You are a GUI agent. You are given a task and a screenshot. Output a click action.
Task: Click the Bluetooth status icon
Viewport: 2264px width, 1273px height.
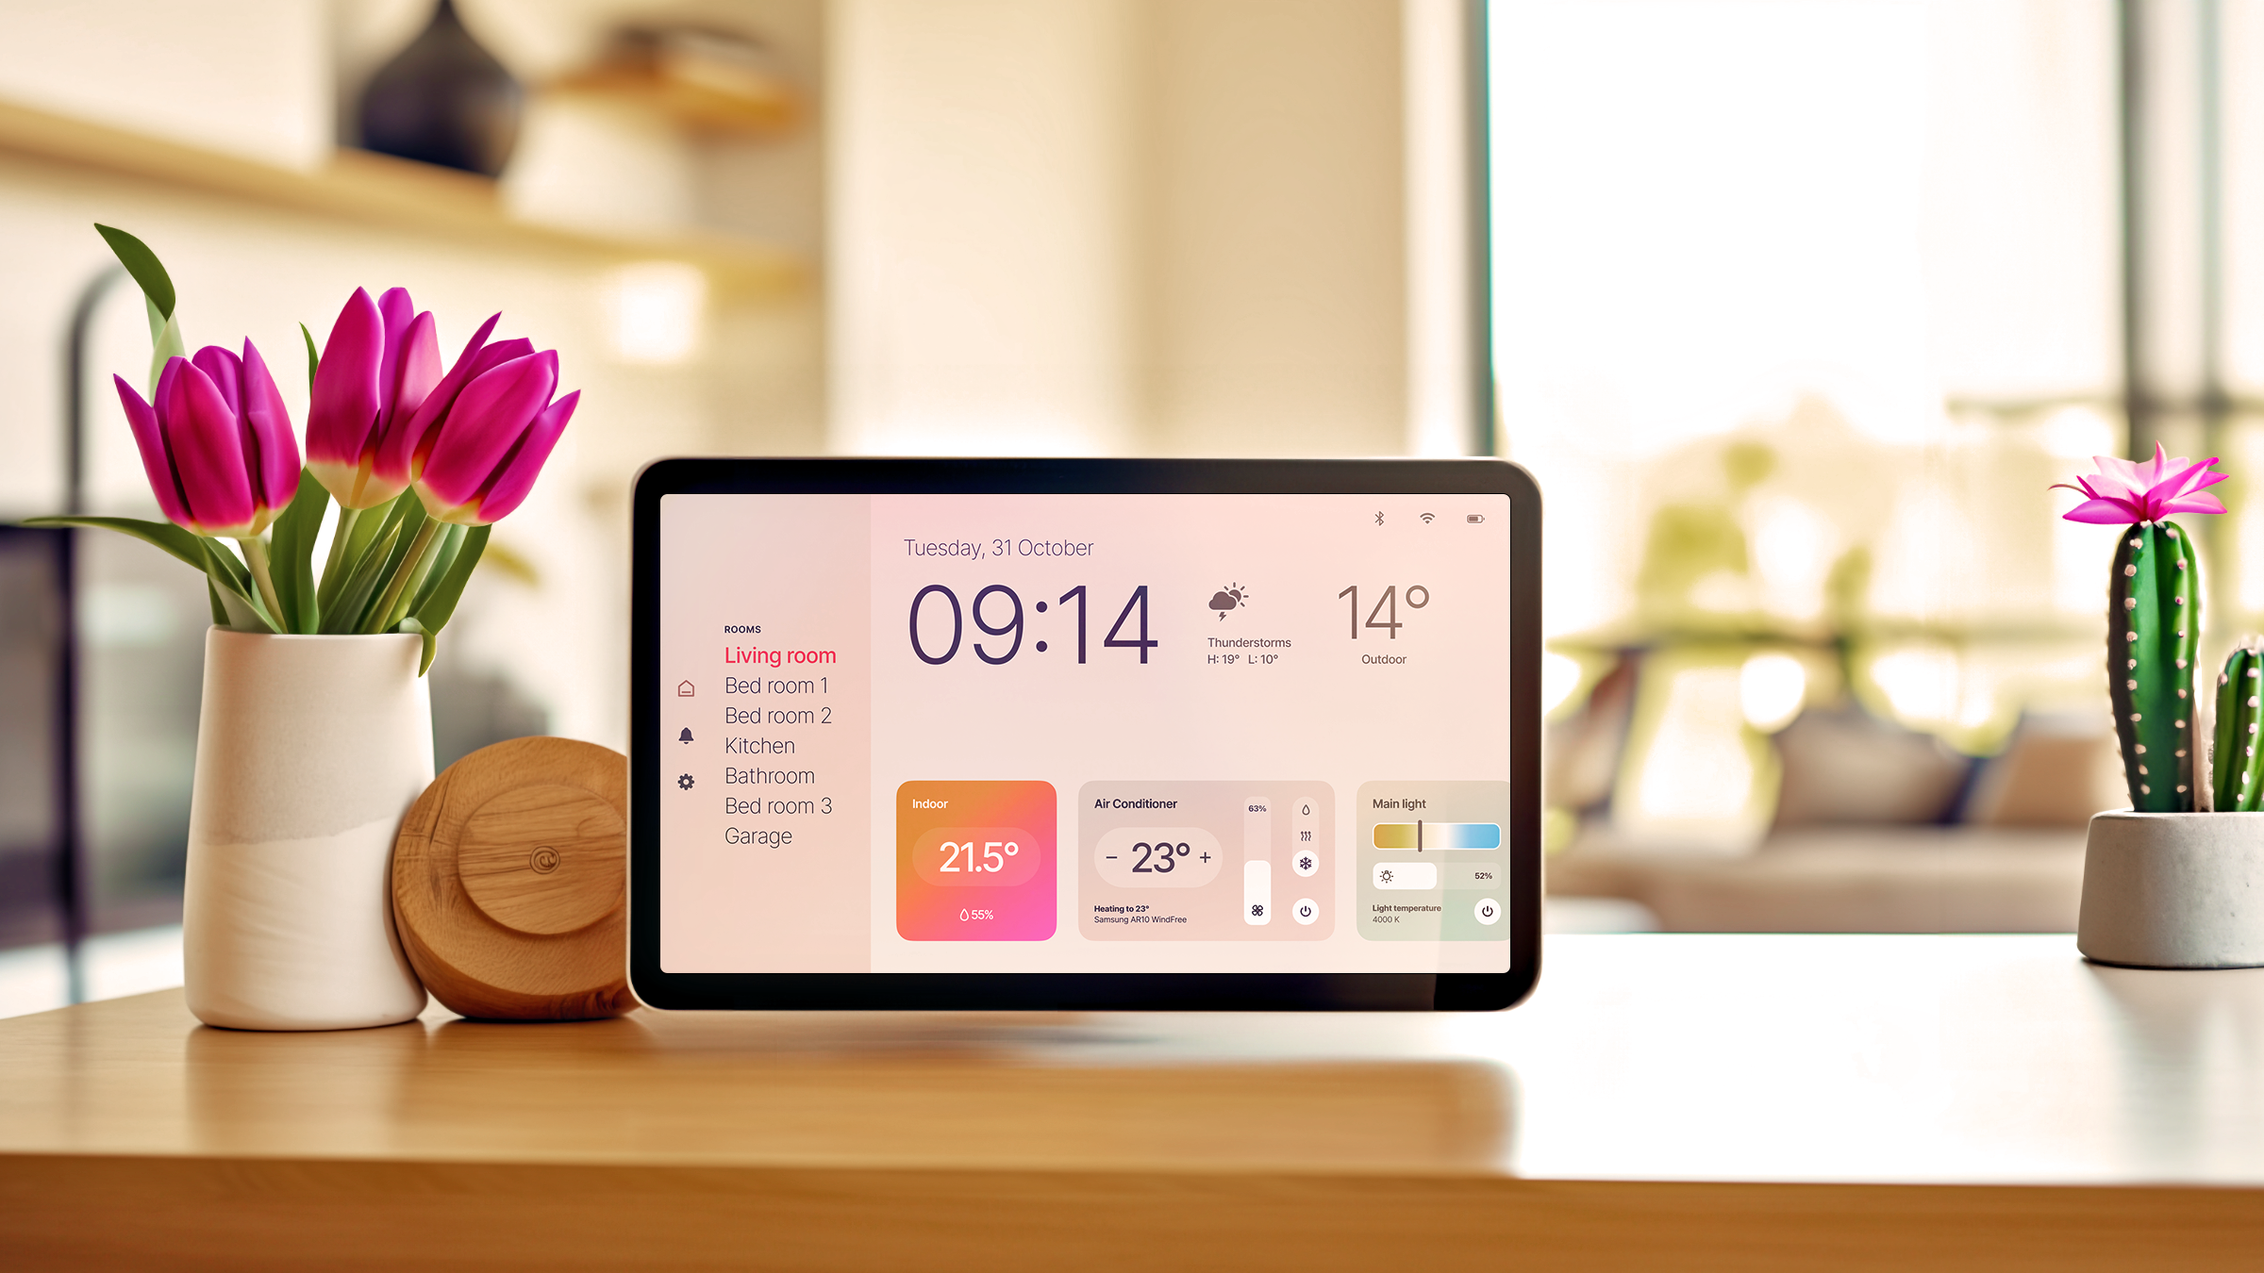point(1377,520)
